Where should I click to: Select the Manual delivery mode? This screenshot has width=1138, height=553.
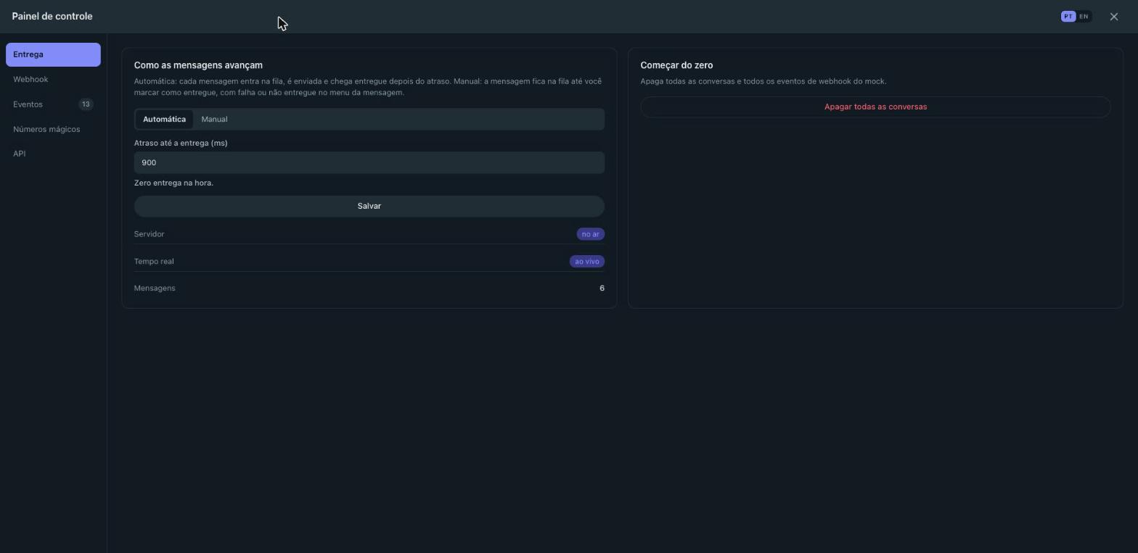(214, 119)
